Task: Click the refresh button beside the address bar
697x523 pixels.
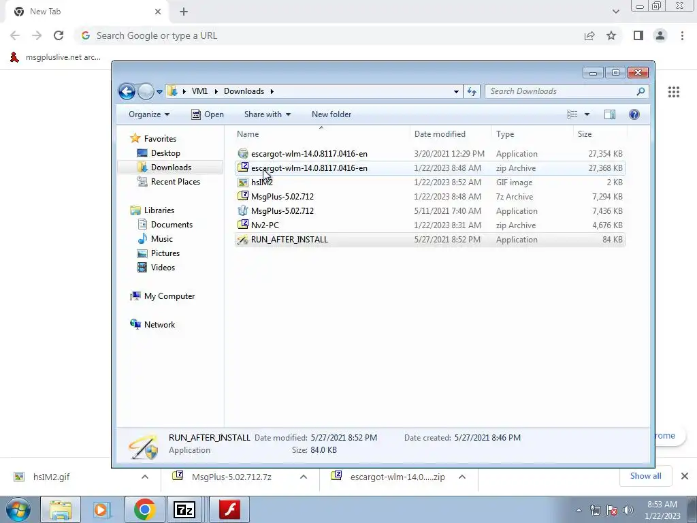Action: click(x=472, y=92)
